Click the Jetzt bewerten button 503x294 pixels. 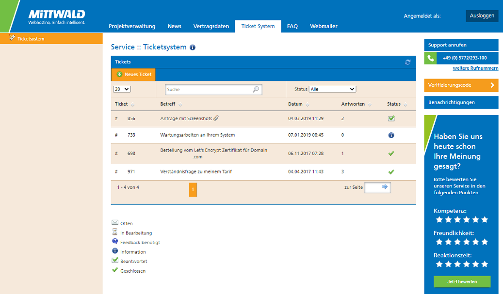[x=462, y=282]
